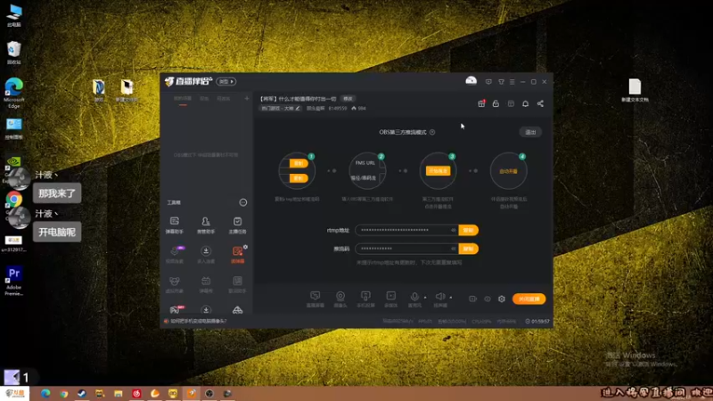This screenshot has height=401, width=713.
Task: Open the user avatar in title bar
Action: [x=471, y=81]
